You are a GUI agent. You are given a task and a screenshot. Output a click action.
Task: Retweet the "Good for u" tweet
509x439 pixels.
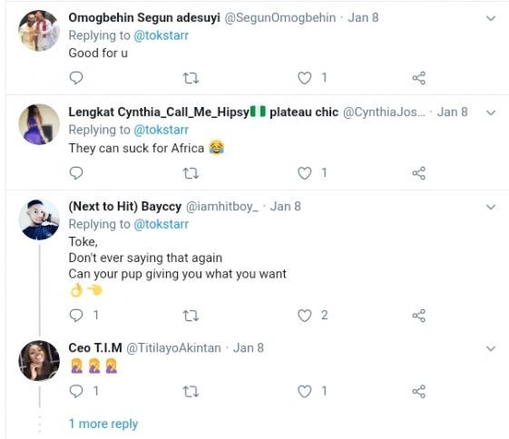(191, 78)
